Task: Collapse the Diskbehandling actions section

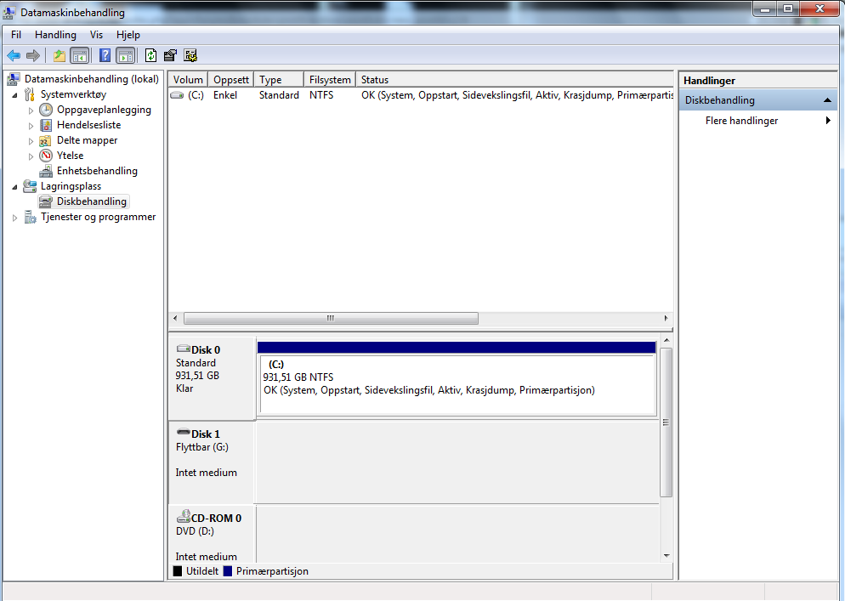Action: point(828,100)
